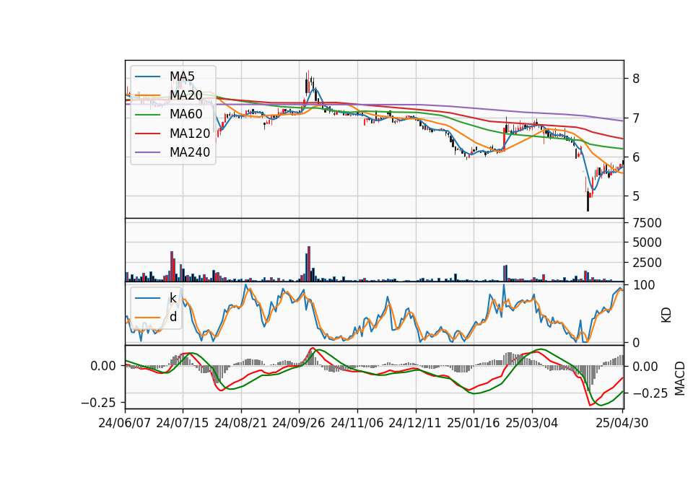Click the 24/08/21 date axis label

pos(241,423)
